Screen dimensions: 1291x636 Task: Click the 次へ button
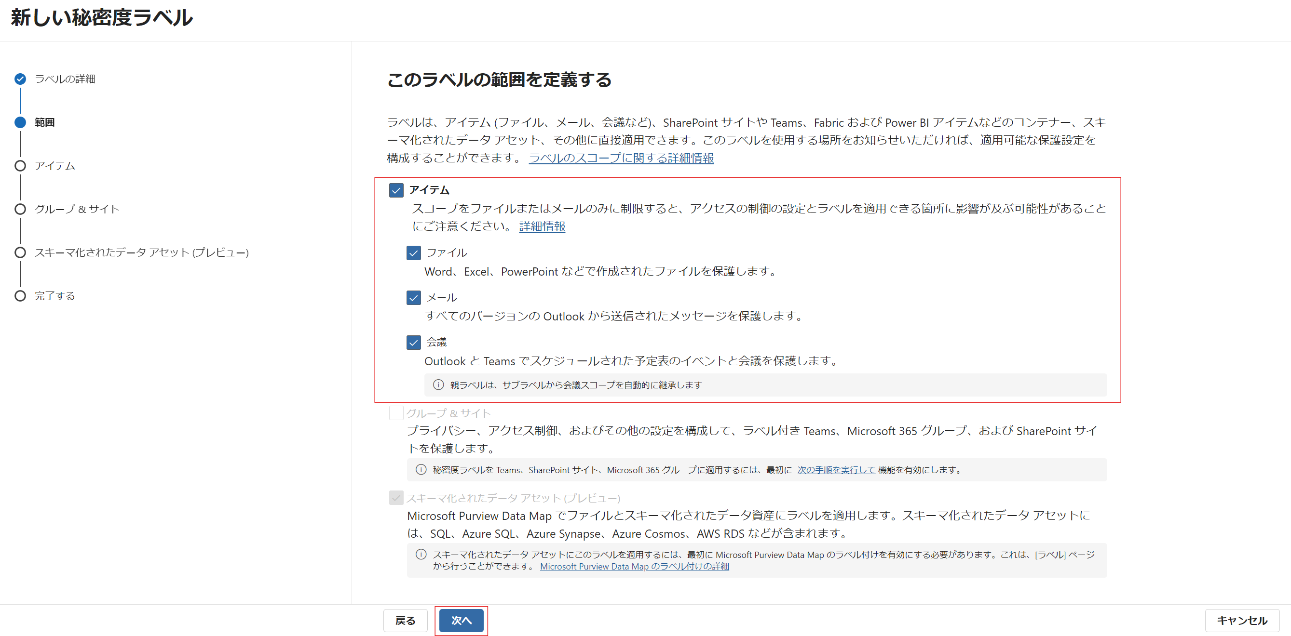(x=461, y=621)
